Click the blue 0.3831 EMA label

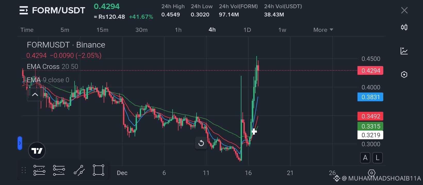370,97
